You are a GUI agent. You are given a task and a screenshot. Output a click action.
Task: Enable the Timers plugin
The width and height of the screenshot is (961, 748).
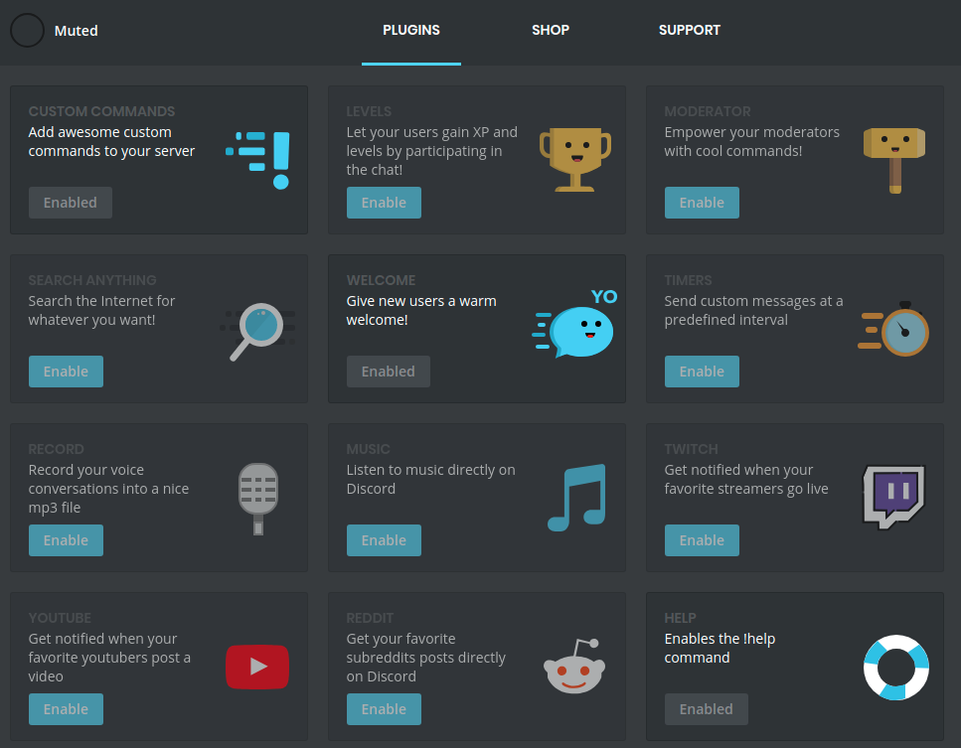(x=702, y=372)
